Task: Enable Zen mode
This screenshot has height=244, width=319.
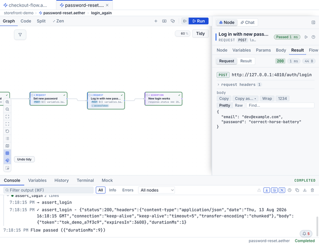Action: [x=58, y=21]
